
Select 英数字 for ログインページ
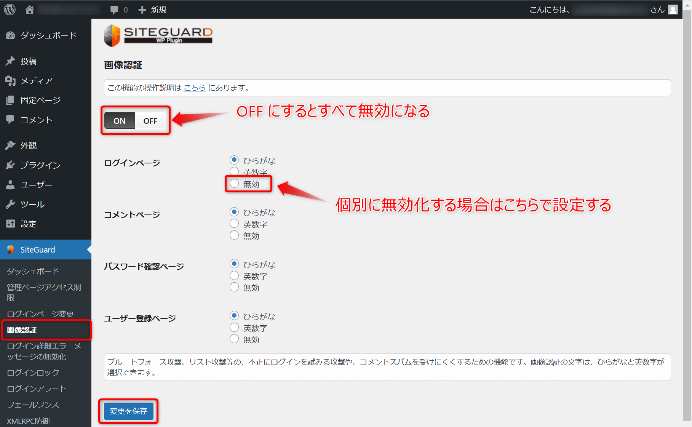(x=234, y=172)
